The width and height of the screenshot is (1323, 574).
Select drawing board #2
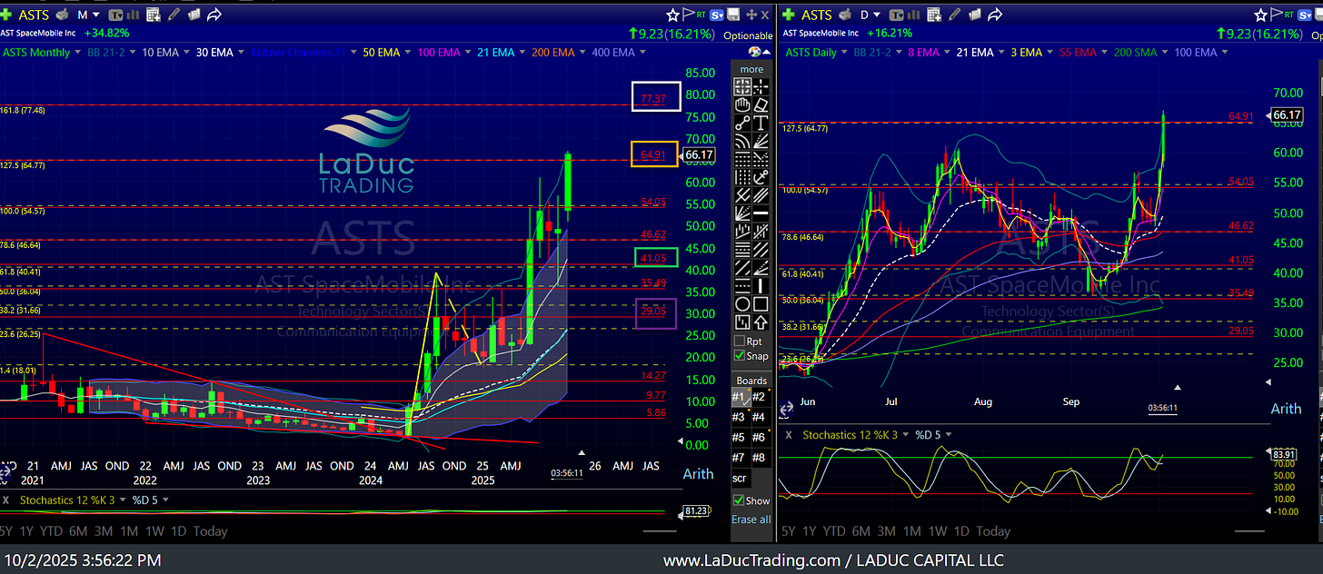[x=761, y=397]
